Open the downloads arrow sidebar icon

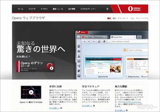tap(79, 76)
